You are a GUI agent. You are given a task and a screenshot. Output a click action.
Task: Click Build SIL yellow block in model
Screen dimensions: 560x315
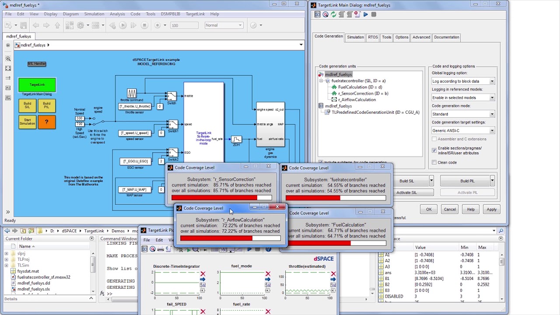(27, 106)
